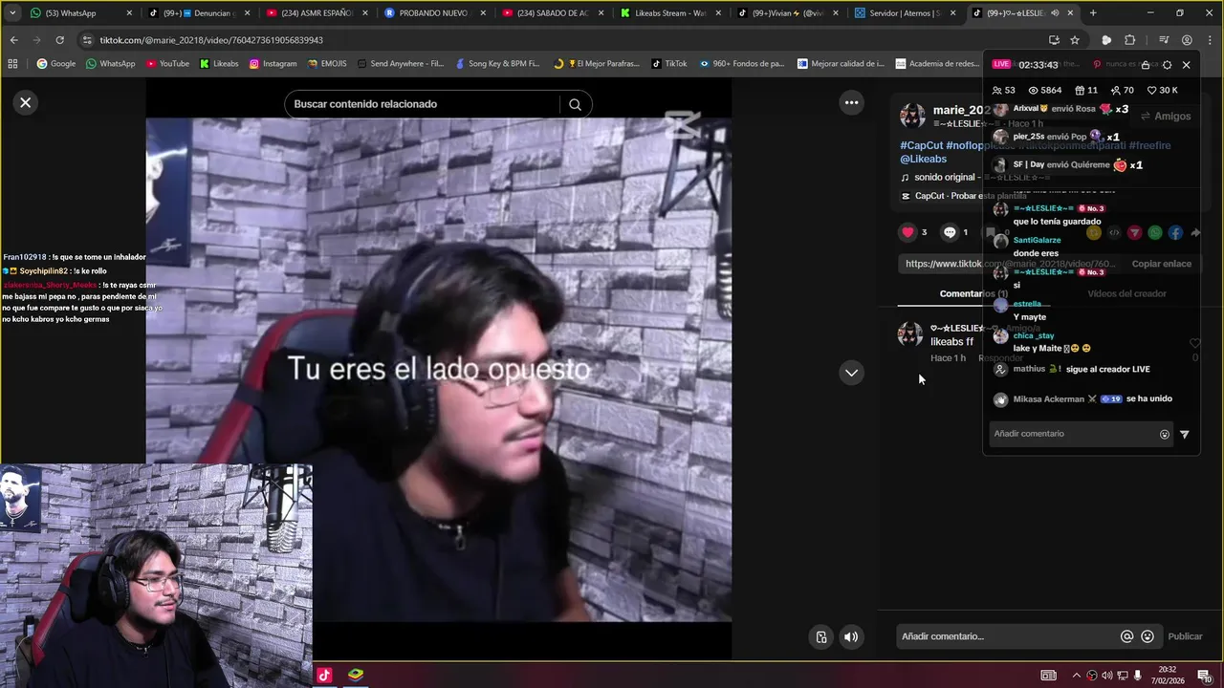Like the video with the heart icon
The image size is (1224, 688).
pos(907,232)
